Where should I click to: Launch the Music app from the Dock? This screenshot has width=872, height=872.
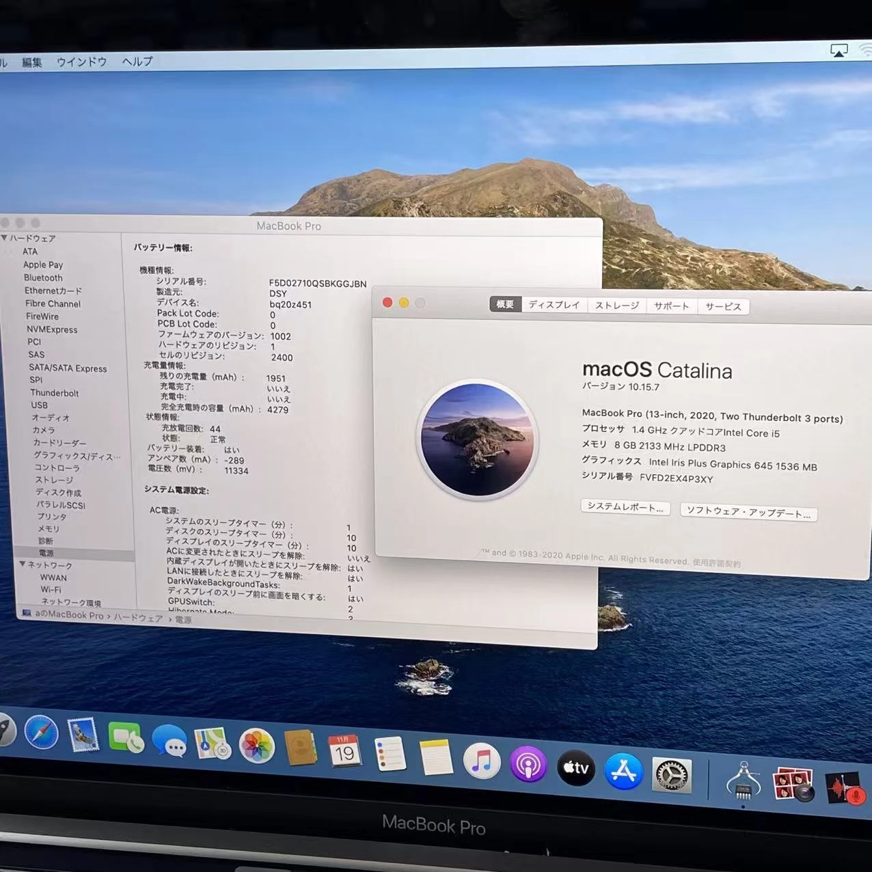click(483, 761)
